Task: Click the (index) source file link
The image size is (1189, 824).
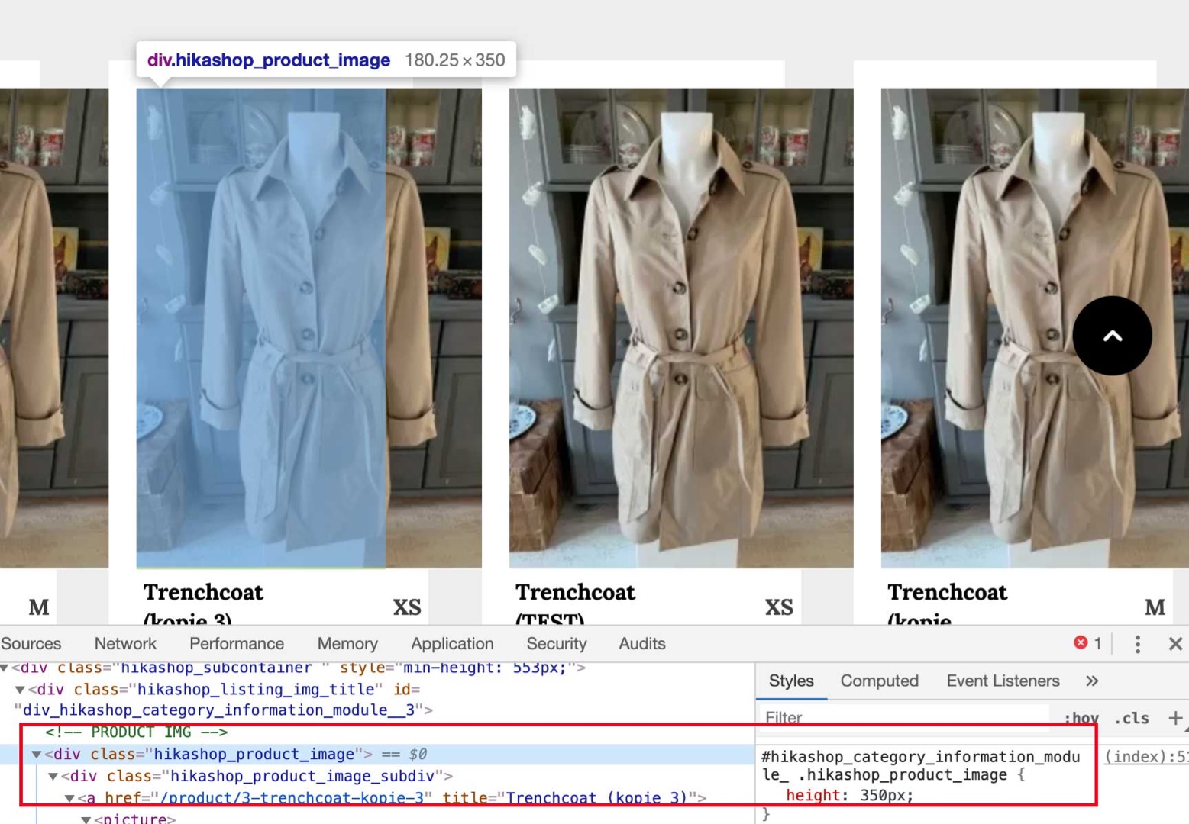Action: [1145, 757]
